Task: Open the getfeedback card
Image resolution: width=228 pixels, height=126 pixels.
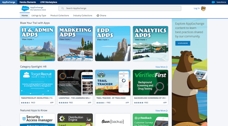Action: pyautogui.click(x=150, y=120)
